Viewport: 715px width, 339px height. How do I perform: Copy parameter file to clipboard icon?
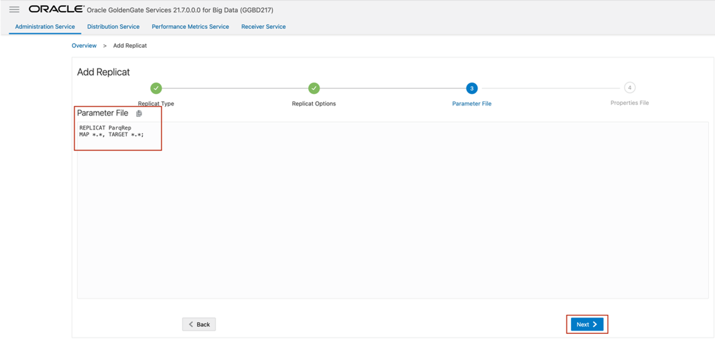(x=139, y=114)
